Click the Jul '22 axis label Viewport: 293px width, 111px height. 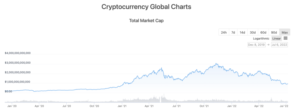tap(284, 107)
